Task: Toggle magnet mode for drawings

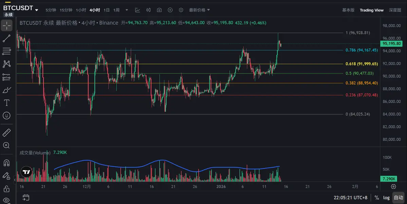Action: pos(6,163)
